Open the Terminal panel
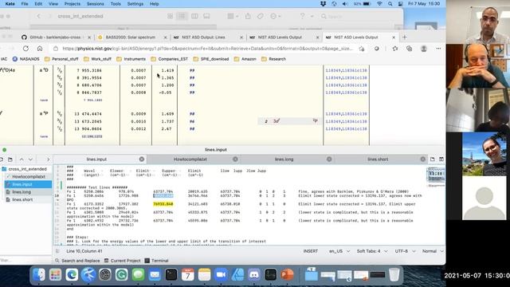The width and height of the screenshot is (510, 287). (x=156, y=261)
